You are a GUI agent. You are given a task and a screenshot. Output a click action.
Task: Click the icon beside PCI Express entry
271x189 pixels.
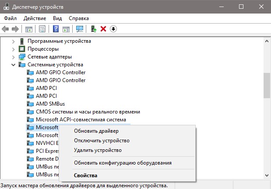coord(30,151)
